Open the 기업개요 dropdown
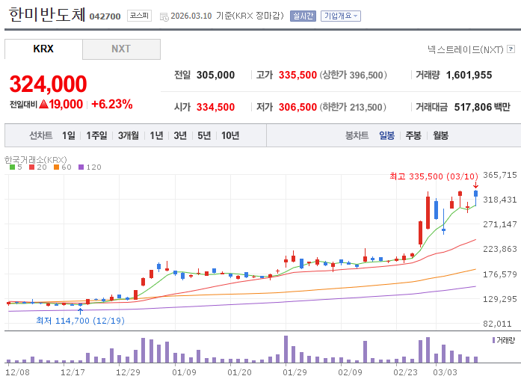521x382 pixels. (x=341, y=16)
